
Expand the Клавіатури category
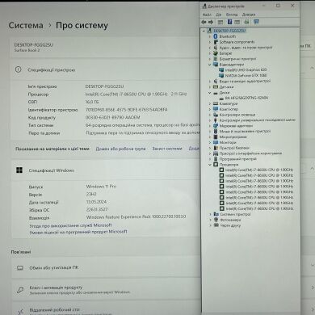[x=210, y=103]
